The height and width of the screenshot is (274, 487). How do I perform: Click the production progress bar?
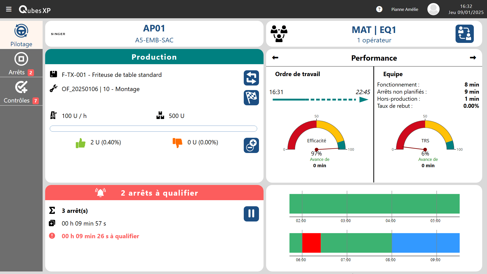[x=153, y=129]
